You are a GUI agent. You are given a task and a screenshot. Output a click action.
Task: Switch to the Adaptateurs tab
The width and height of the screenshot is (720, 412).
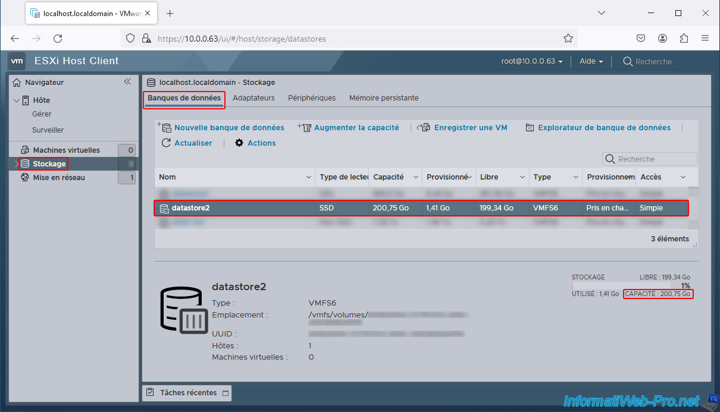coord(253,98)
